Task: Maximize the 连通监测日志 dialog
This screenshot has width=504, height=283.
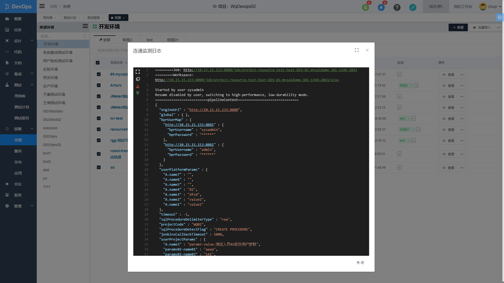Action: (x=356, y=50)
